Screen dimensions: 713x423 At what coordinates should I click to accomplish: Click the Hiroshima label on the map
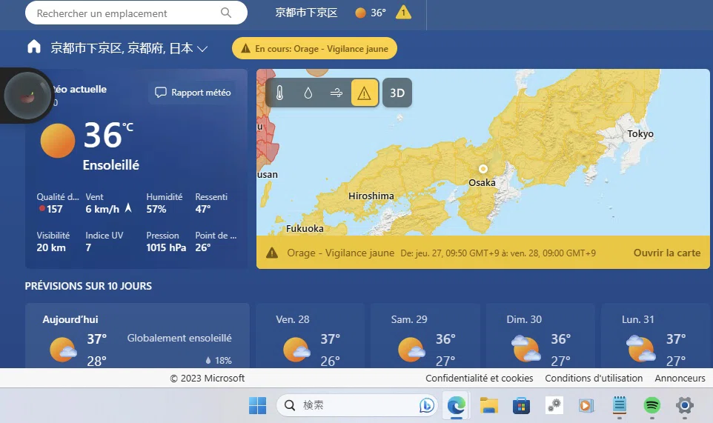tap(371, 196)
